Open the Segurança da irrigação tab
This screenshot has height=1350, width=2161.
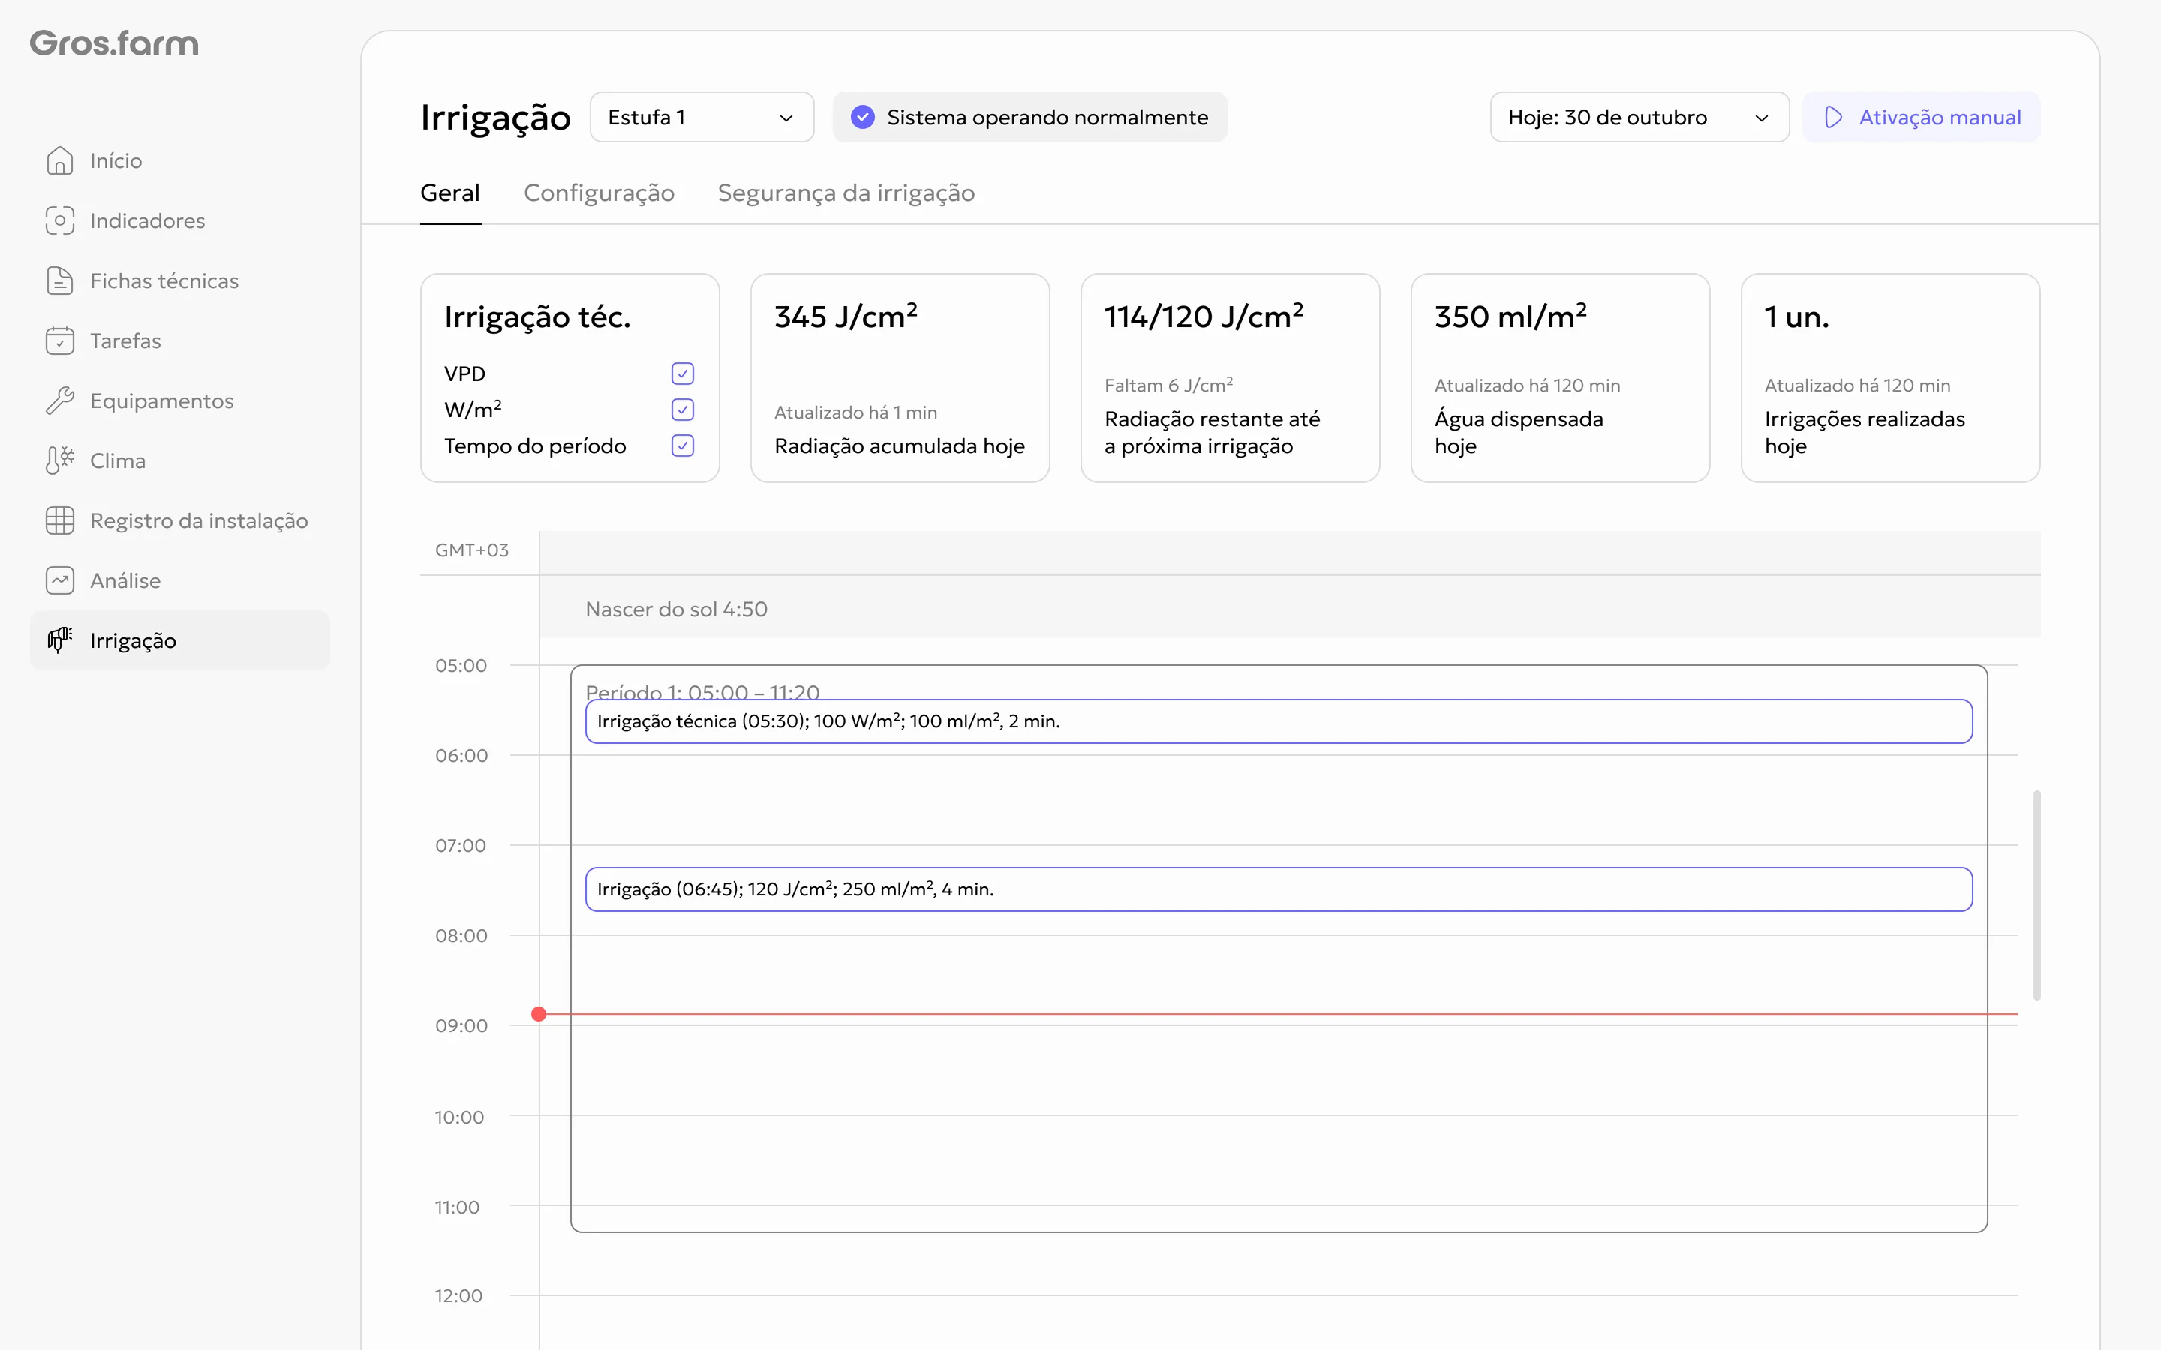pyautogui.click(x=846, y=193)
